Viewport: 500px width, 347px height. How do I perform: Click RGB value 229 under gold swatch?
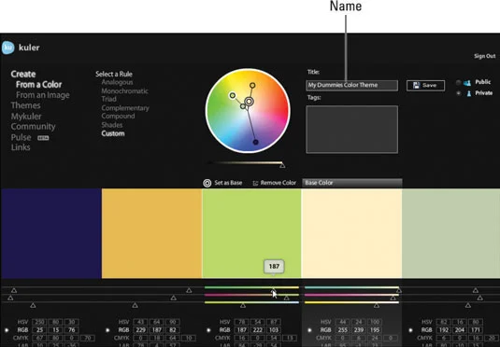140,330
